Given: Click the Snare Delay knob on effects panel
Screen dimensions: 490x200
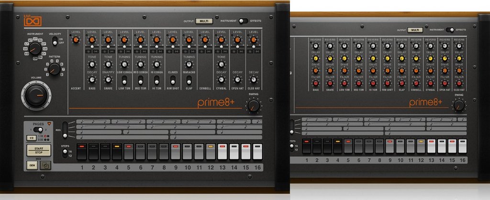Looking at the screenshot, I should click(x=330, y=58).
